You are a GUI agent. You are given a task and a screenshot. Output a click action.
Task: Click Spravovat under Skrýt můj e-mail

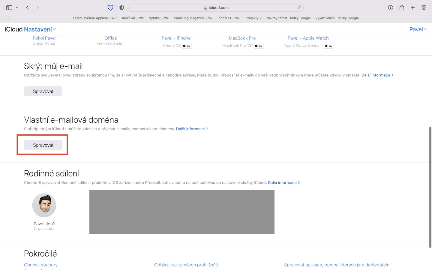tap(43, 91)
